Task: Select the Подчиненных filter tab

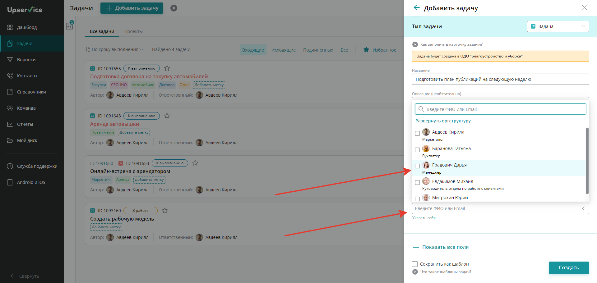Action: tap(318, 50)
